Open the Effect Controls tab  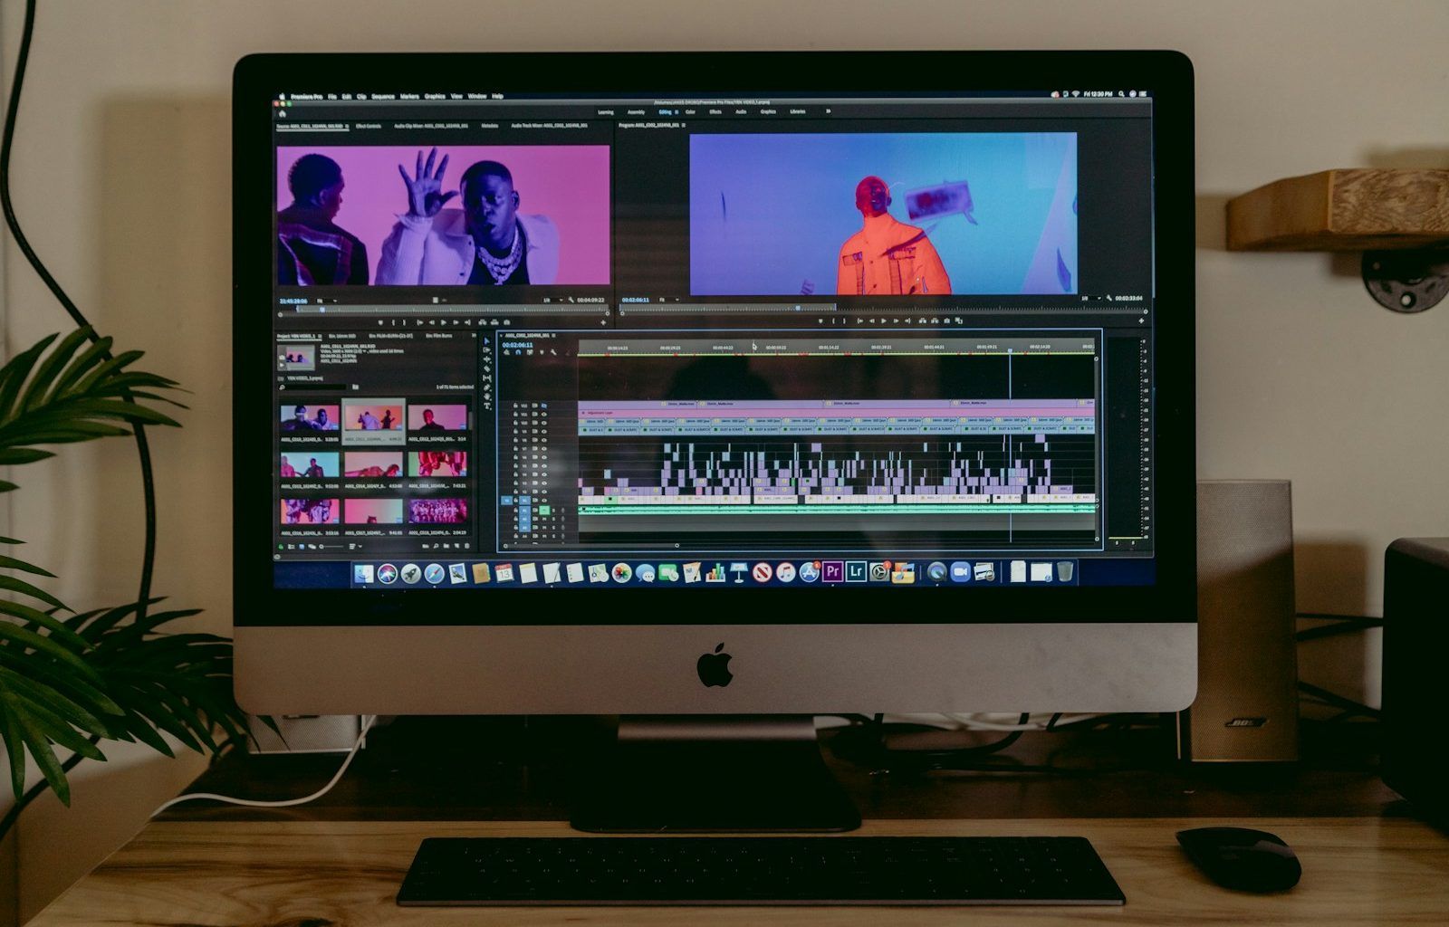369,126
